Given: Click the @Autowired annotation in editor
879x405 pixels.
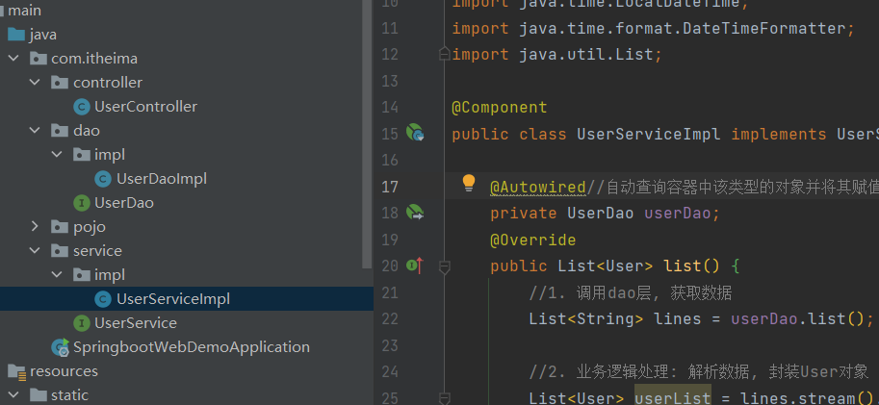Looking at the screenshot, I should (x=537, y=187).
